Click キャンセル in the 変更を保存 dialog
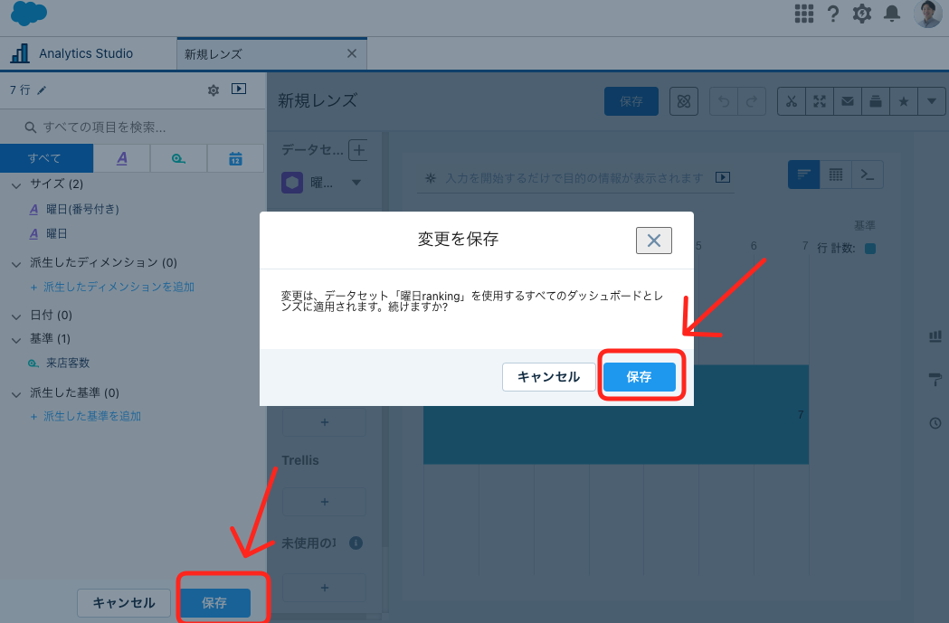 [x=548, y=377]
